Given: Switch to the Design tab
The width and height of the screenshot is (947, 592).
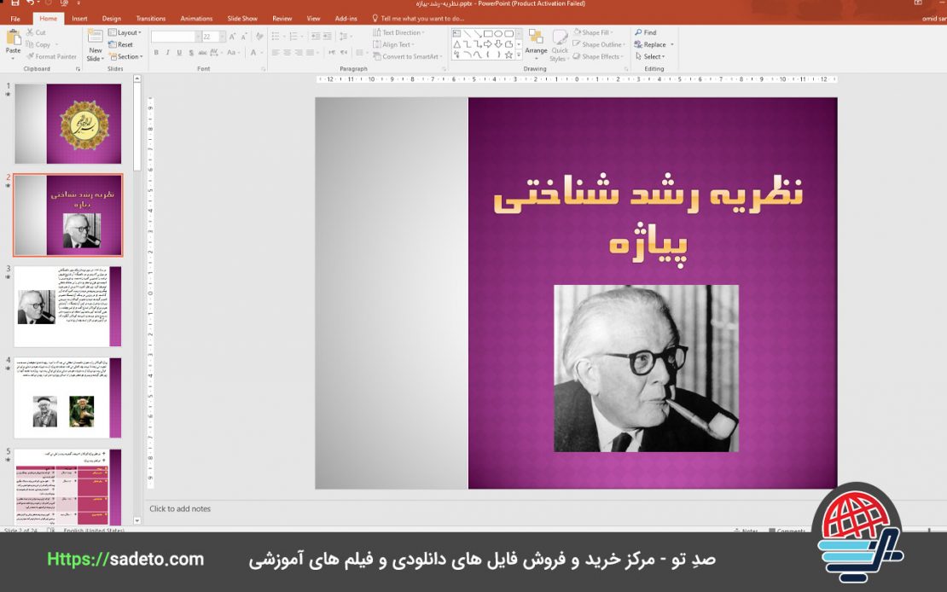Looking at the screenshot, I should tap(112, 19).
